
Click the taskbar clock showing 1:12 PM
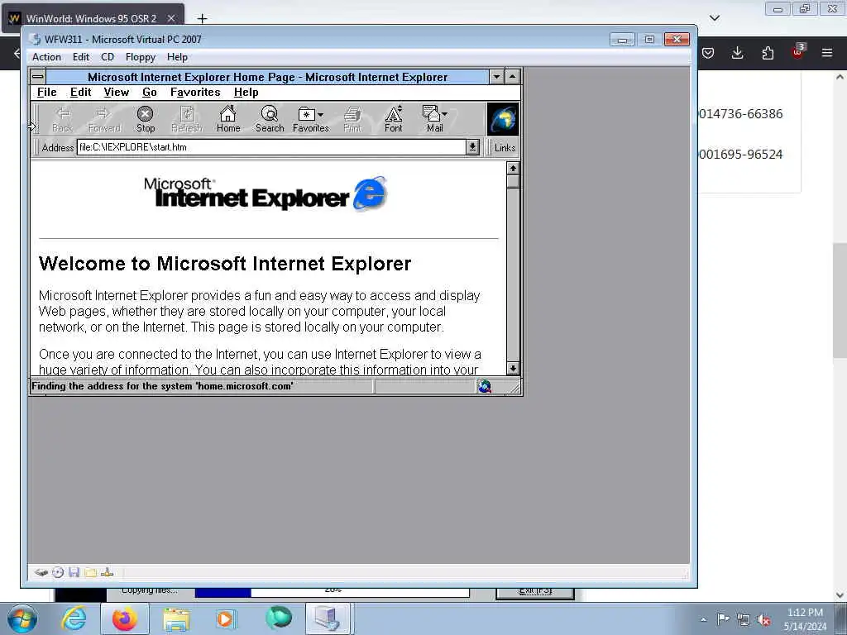(805, 619)
